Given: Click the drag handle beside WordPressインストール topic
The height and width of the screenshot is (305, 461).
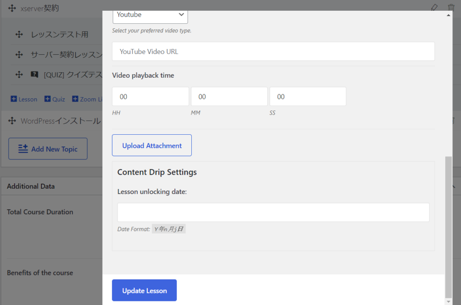Looking at the screenshot, I should [12, 121].
